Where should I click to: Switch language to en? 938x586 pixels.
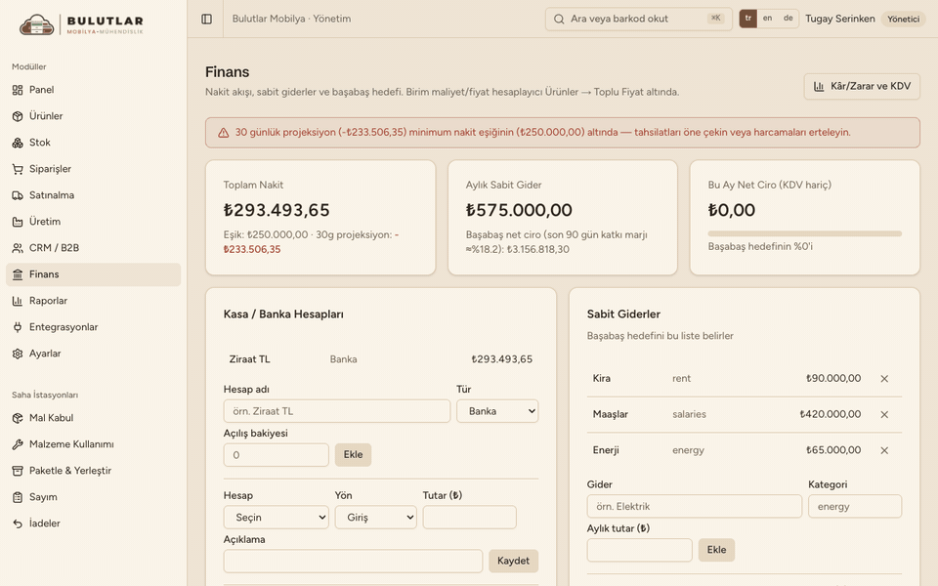[x=768, y=19]
